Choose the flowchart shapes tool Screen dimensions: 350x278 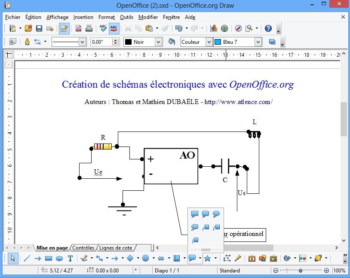pos(177,258)
